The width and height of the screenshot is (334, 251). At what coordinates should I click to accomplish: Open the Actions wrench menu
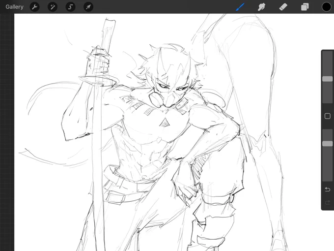coord(34,7)
